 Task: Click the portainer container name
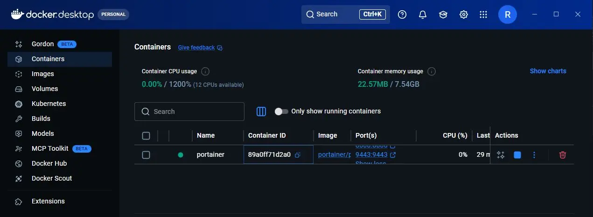pos(210,154)
